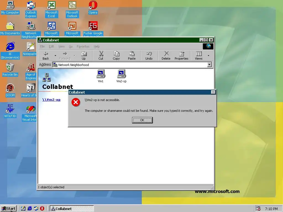Select IE (Browservice) desktop icon
This screenshot has height=212, width=283.
tap(10, 51)
